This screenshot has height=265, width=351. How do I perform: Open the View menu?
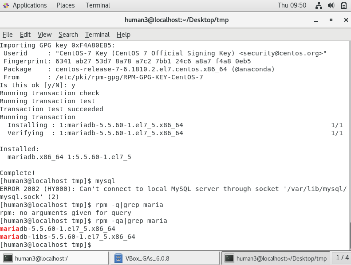[44, 35]
